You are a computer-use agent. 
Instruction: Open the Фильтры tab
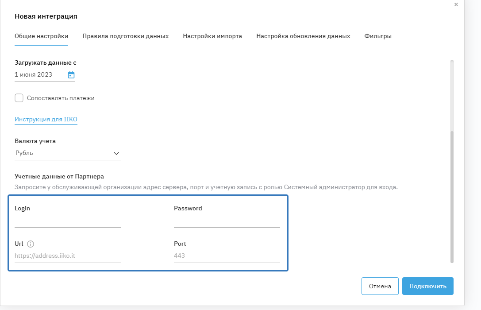pos(378,36)
